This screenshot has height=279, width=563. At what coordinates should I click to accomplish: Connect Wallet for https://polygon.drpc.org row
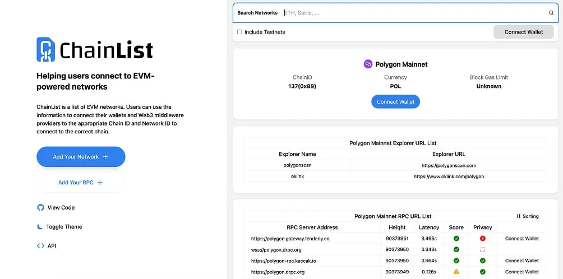522,272
